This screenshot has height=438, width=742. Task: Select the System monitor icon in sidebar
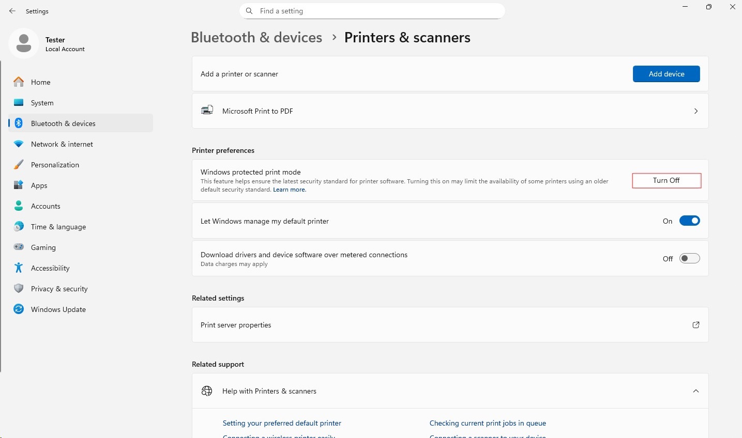click(19, 103)
